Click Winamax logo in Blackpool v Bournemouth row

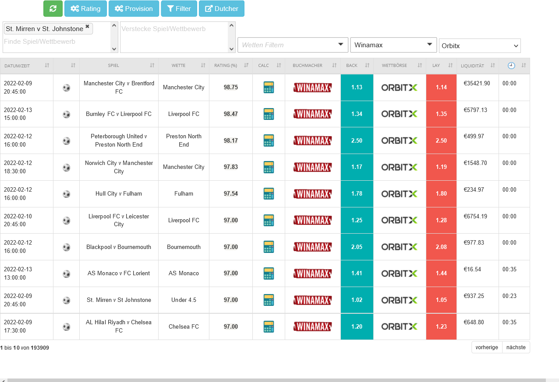[x=312, y=247]
